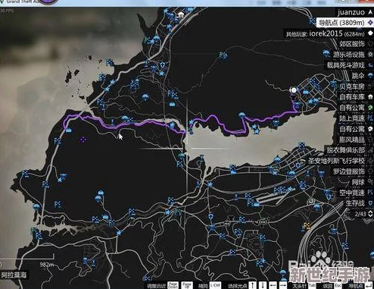Click the Page Up zoom key
Screen dimensions: 374x289
coord(187,285)
